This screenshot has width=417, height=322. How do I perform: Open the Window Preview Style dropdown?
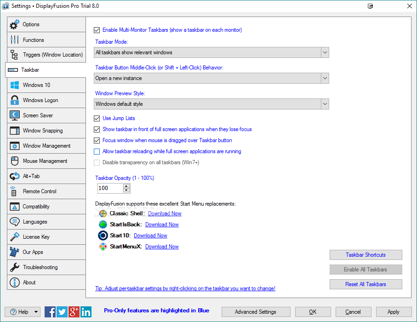pyautogui.click(x=211, y=104)
